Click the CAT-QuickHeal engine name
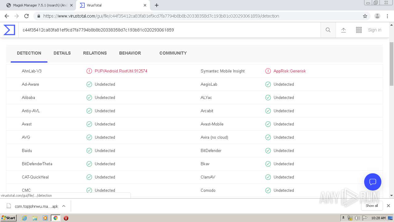 [x=35, y=177]
